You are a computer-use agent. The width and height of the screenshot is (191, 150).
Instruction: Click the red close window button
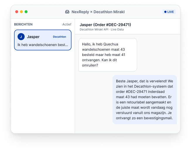tap(17, 12)
